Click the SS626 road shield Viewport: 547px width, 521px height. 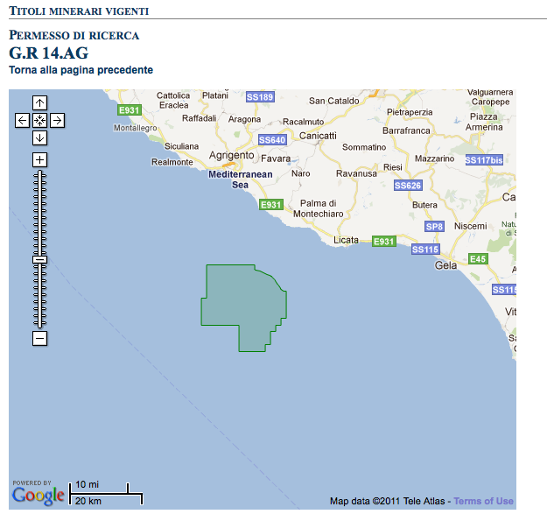click(x=408, y=186)
